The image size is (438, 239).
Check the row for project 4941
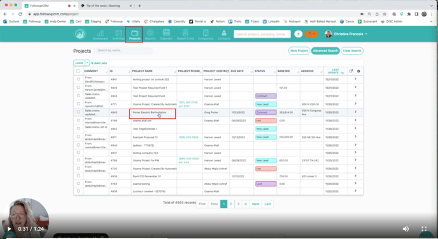tap(78, 79)
